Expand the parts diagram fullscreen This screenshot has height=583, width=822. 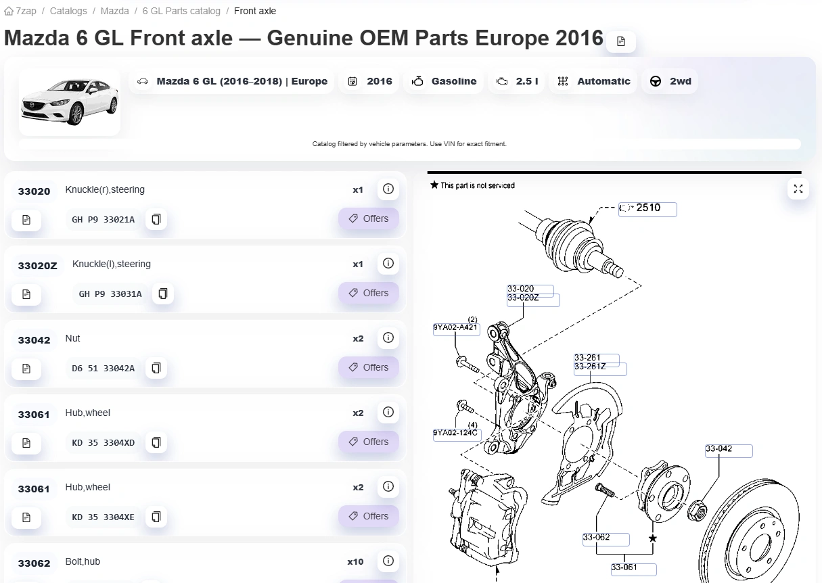click(798, 189)
